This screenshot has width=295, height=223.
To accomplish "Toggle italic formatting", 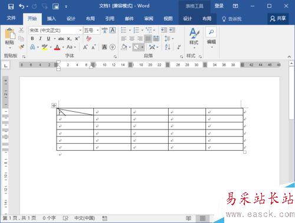I will point(40,38).
